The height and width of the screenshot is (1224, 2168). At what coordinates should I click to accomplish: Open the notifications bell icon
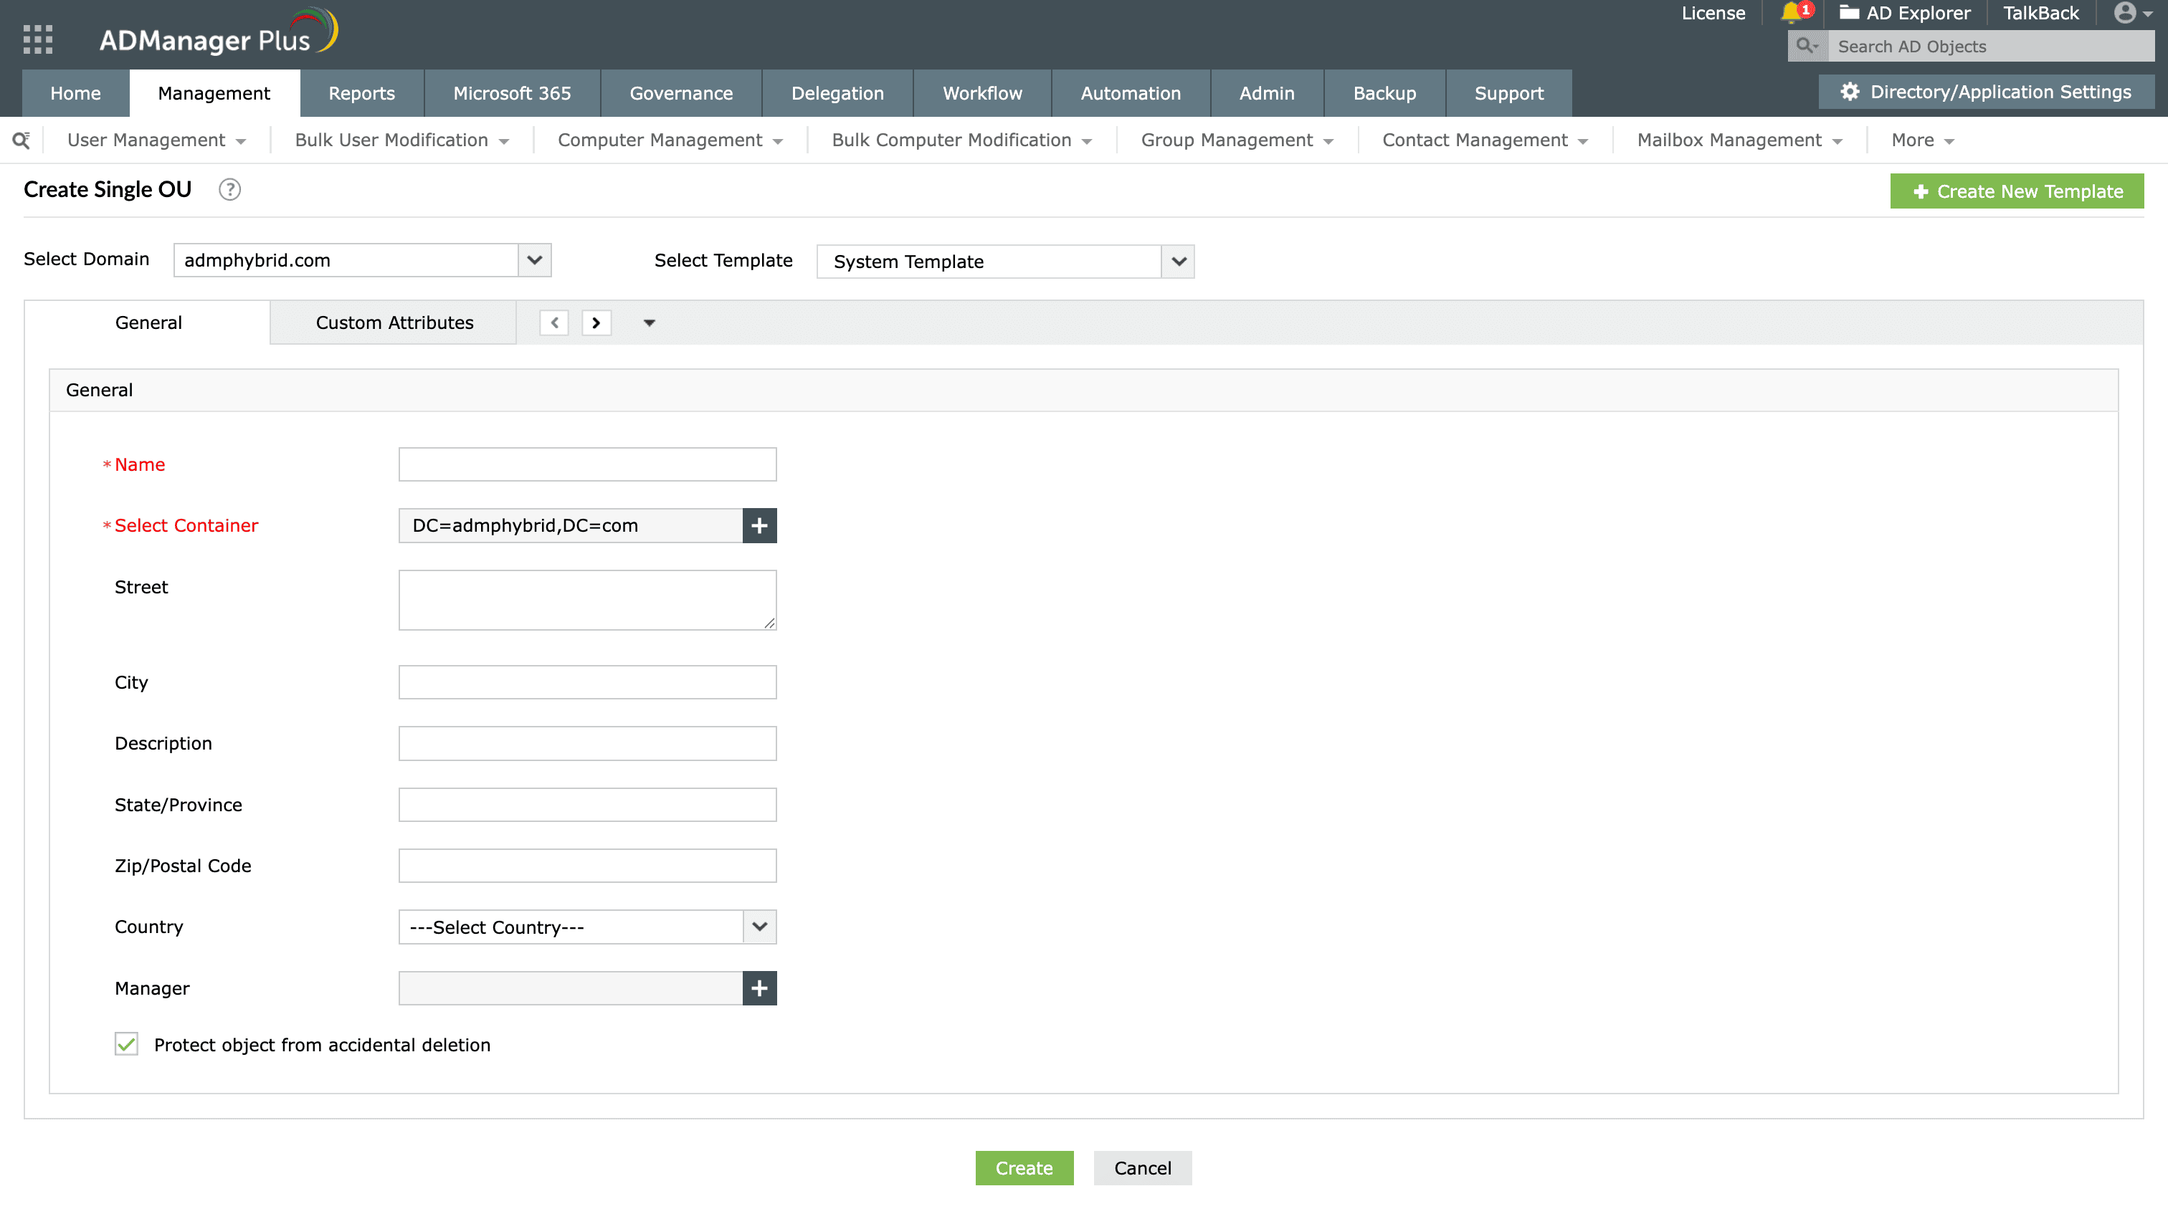coord(1792,13)
